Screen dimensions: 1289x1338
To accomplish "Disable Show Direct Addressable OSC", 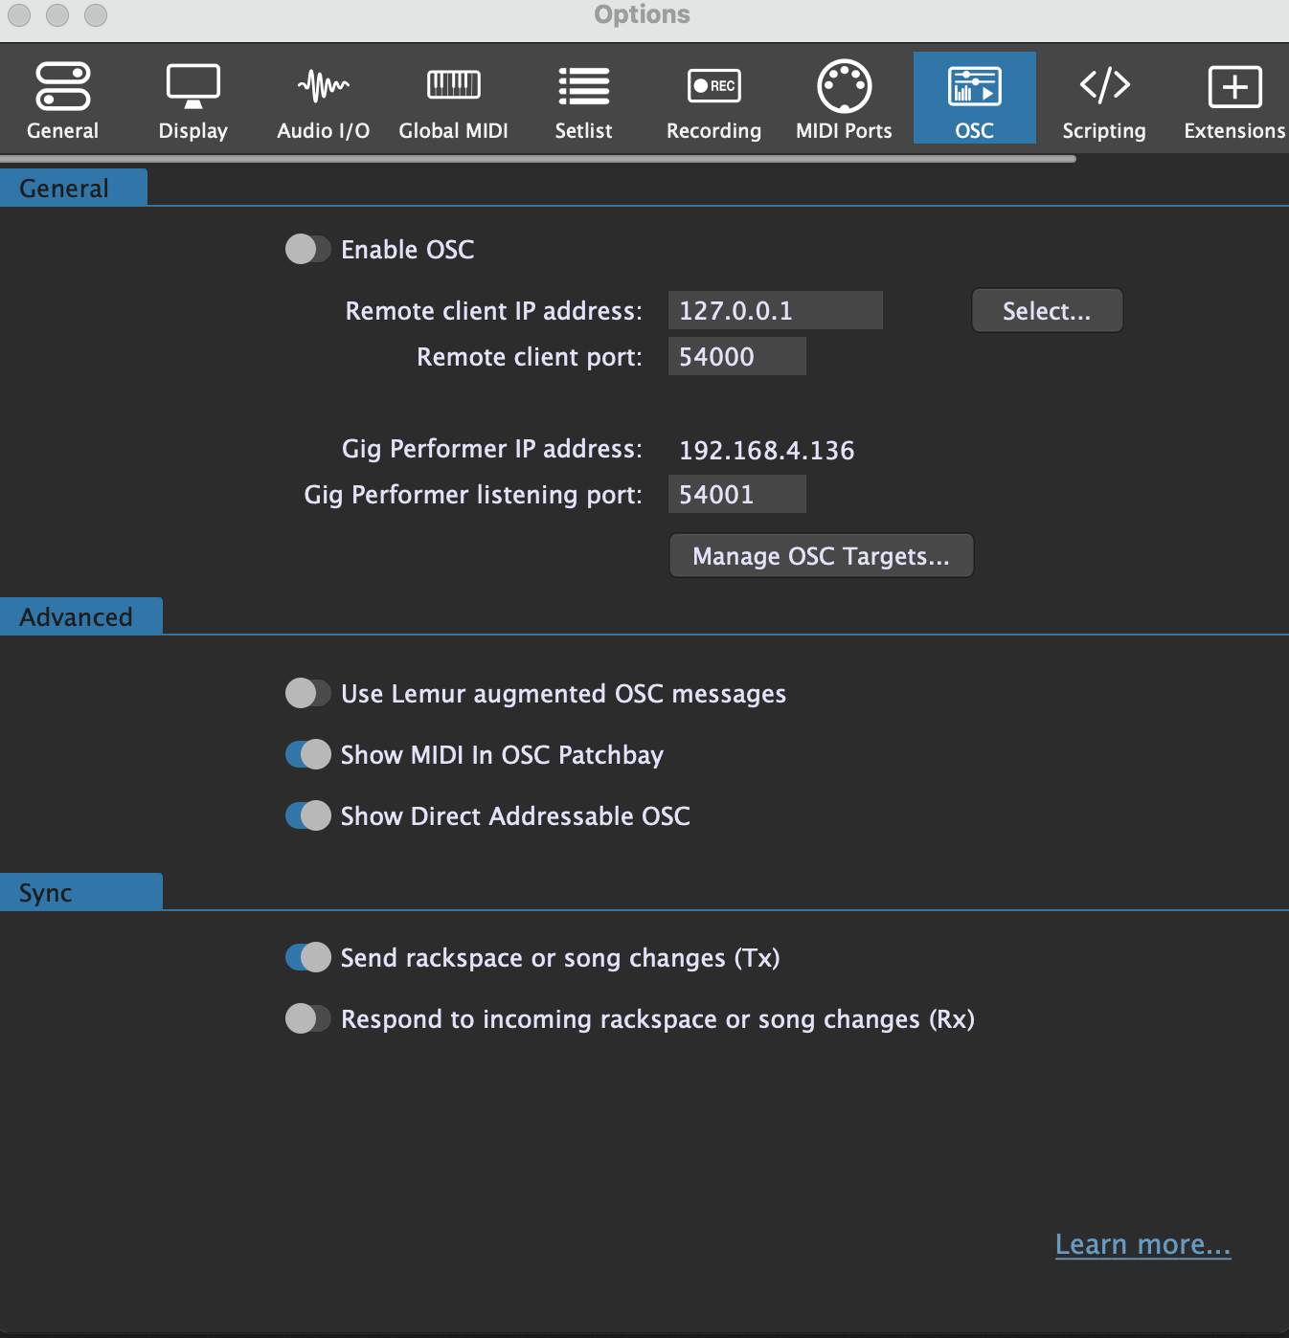I will tap(307, 816).
